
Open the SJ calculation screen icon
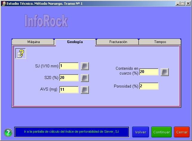(x=85, y=66)
